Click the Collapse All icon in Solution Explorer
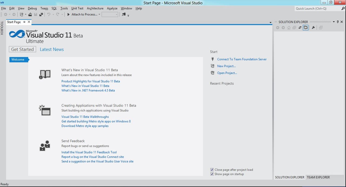This screenshot has width=346, height=187. pos(294,27)
